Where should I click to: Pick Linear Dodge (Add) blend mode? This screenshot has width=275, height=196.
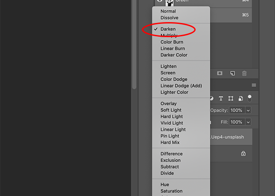pos(181,86)
